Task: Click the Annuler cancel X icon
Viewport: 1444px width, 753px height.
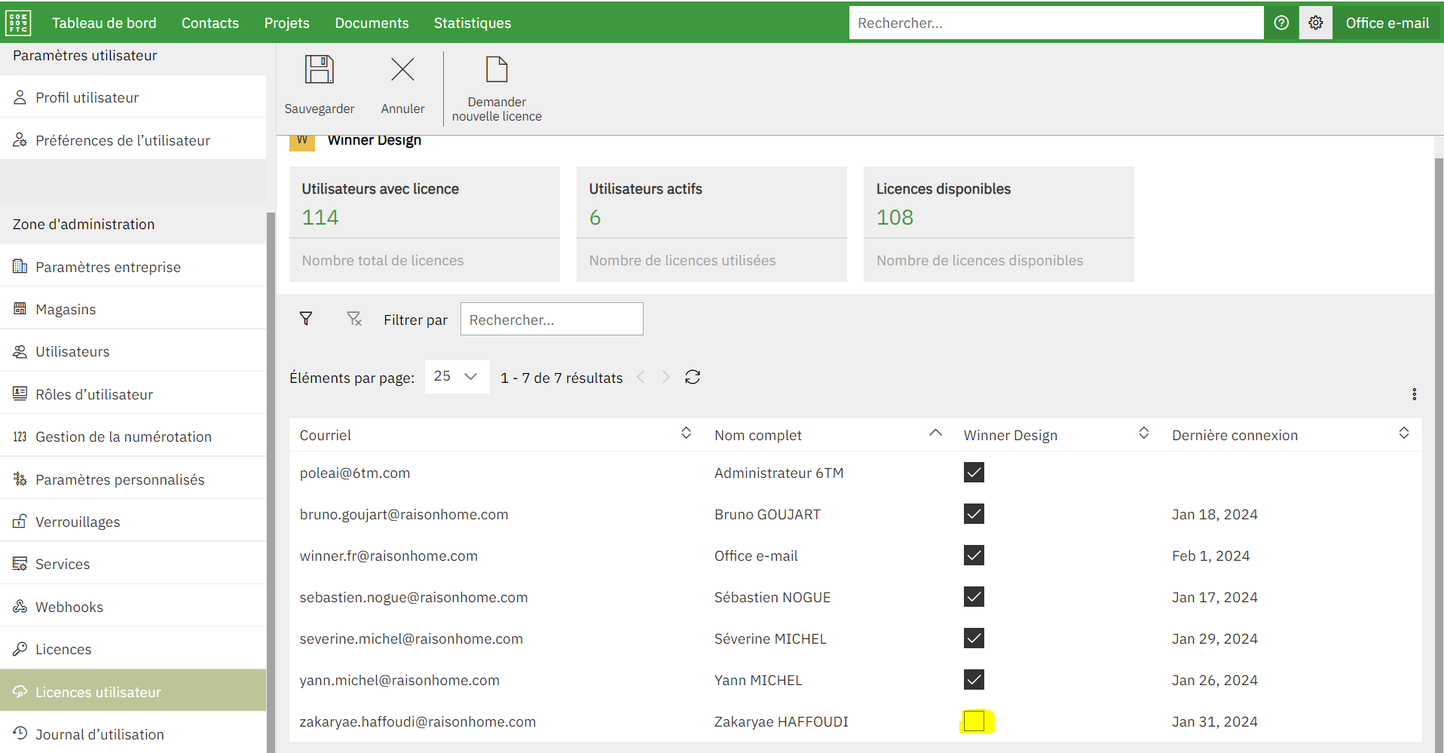Action: click(x=402, y=70)
